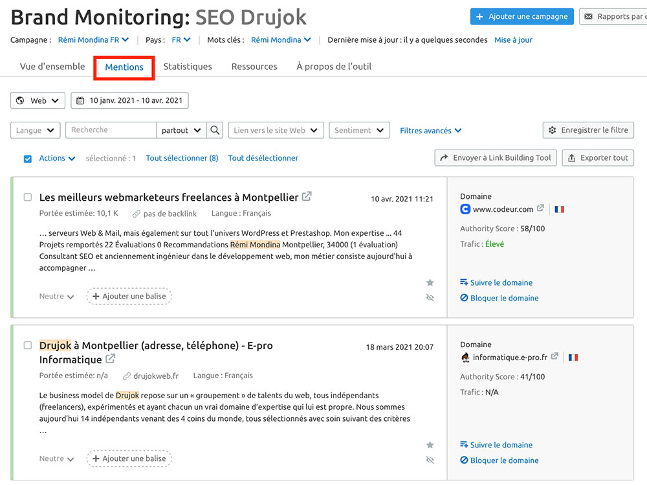This screenshot has width=647, height=485.
Task: Add a tag to Montpellier freelances mention
Action: pyautogui.click(x=129, y=296)
